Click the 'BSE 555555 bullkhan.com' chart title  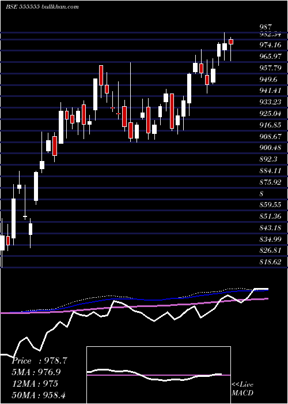(x=42, y=7)
